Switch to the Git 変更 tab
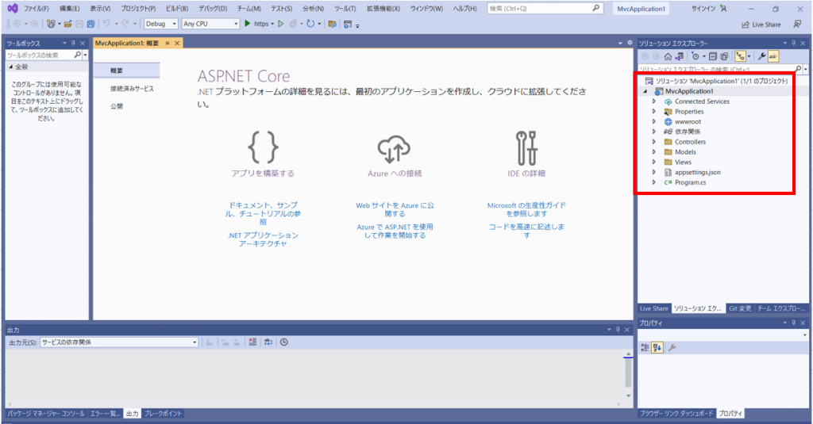The height and width of the screenshot is (424, 813). pyautogui.click(x=740, y=308)
